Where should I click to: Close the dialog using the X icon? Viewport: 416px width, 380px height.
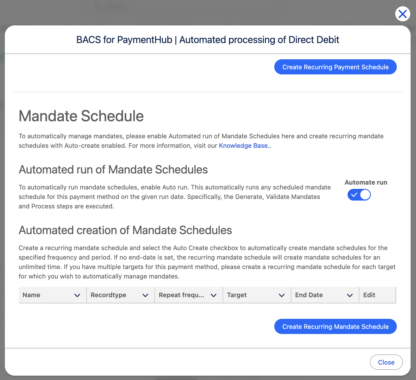pos(402,14)
